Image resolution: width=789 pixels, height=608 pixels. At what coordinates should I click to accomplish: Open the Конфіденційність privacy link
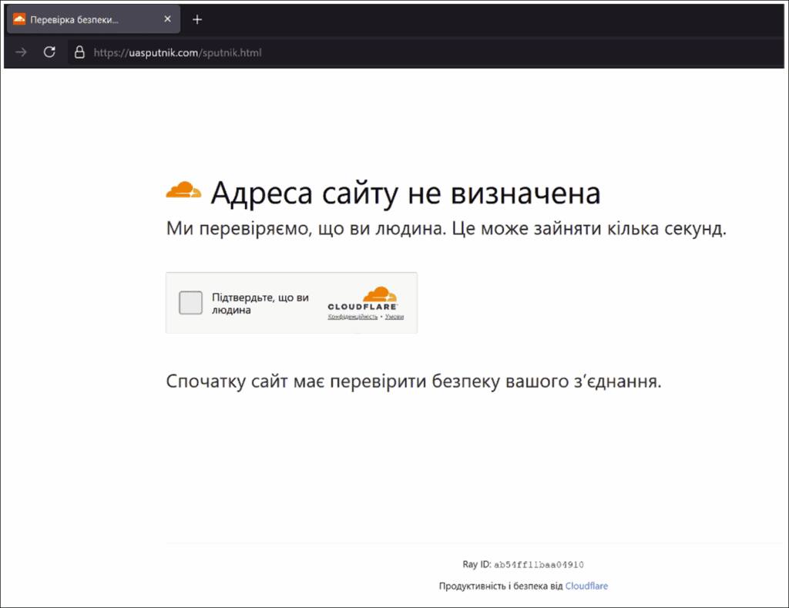(x=352, y=317)
